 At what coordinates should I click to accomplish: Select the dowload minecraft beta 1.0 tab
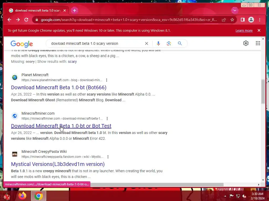tap(37, 10)
